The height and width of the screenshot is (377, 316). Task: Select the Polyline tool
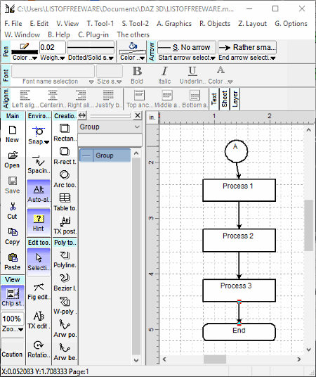tap(65, 259)
